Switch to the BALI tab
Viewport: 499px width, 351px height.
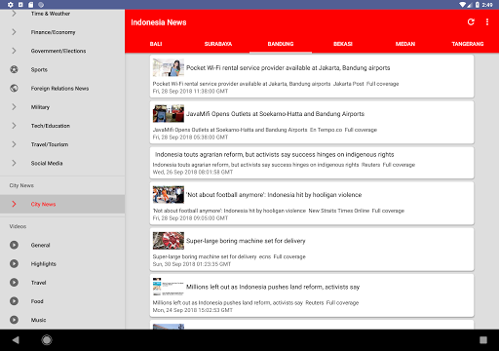(x=156, y=44)
